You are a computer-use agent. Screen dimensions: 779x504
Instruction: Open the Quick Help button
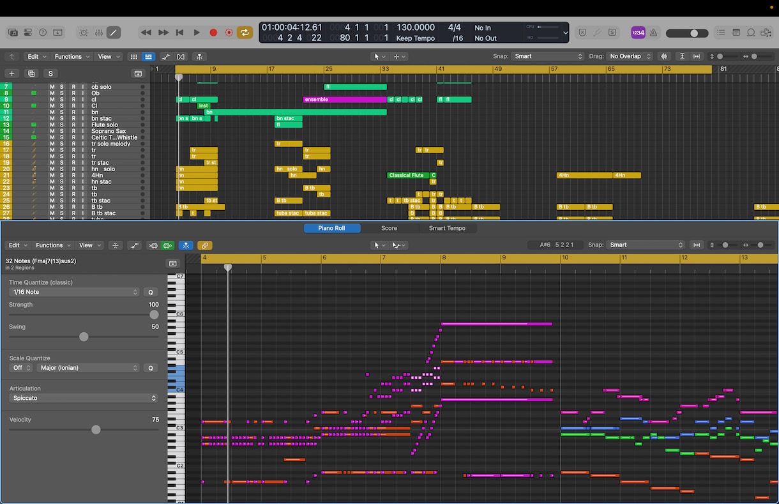[x=43, y=33]
